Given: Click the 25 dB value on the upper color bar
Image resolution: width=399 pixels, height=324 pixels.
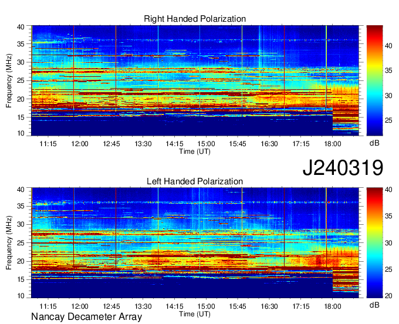Looking at the screenshot, I should 388,120.
